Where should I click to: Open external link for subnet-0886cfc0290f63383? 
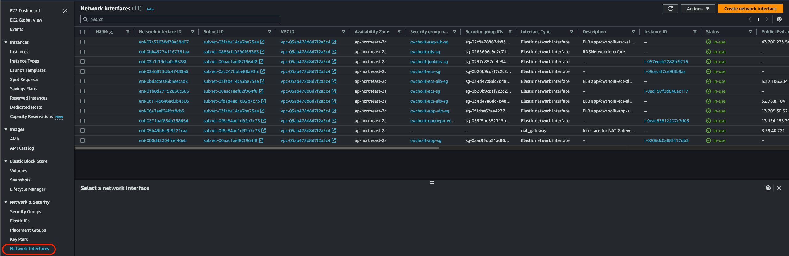click(262, 52)
